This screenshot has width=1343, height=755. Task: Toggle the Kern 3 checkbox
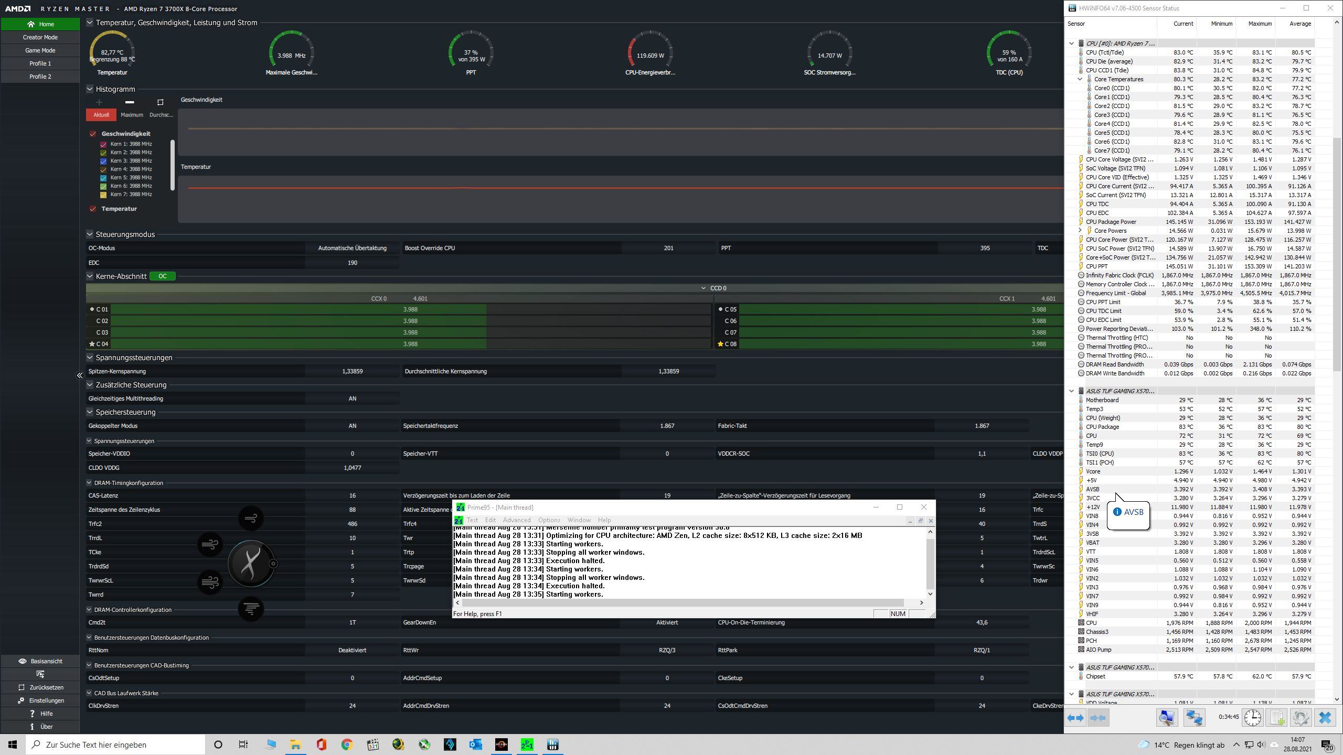(x=103, y=161)
